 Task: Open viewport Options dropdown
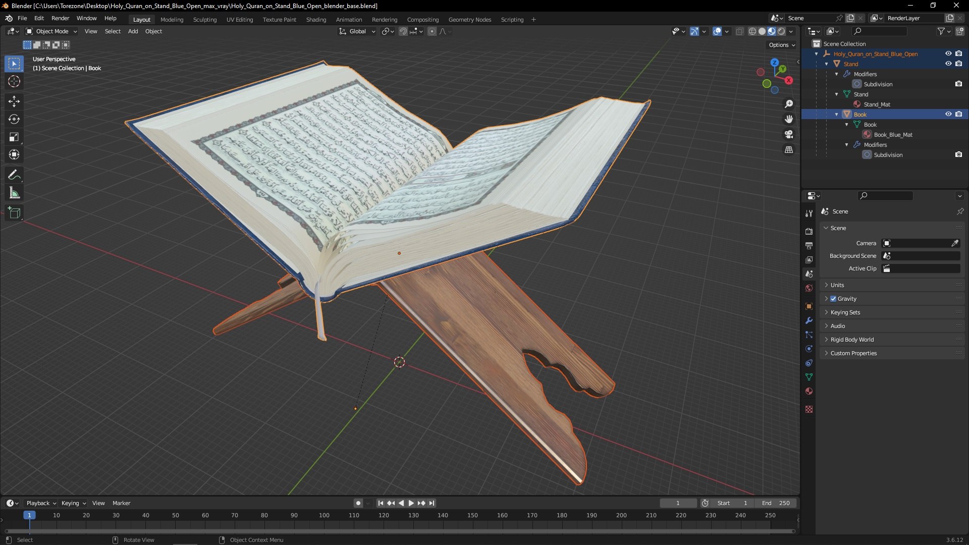[x=781, y=45]
